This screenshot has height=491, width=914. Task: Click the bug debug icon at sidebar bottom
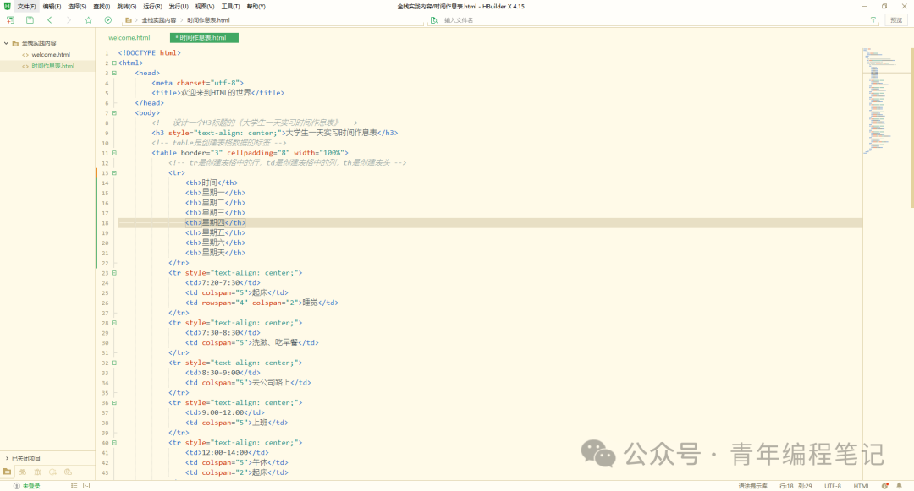(38, 472)
